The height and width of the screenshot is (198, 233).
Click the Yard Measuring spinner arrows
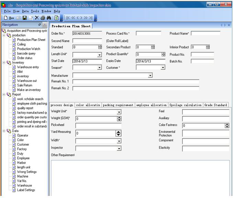pyautogui.click(x=118, y=133)
